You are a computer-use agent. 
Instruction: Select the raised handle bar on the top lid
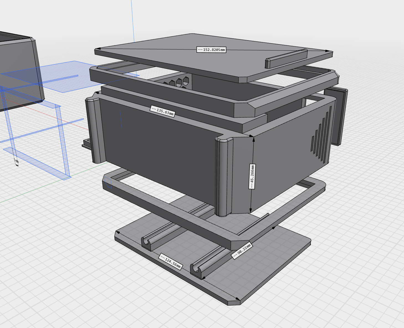coord(286,58)
